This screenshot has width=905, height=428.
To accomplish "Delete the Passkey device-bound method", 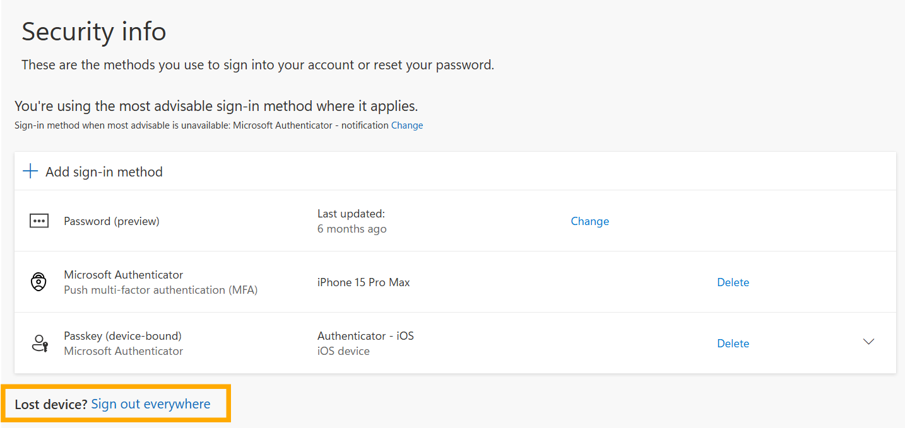I will click(733, 344).
